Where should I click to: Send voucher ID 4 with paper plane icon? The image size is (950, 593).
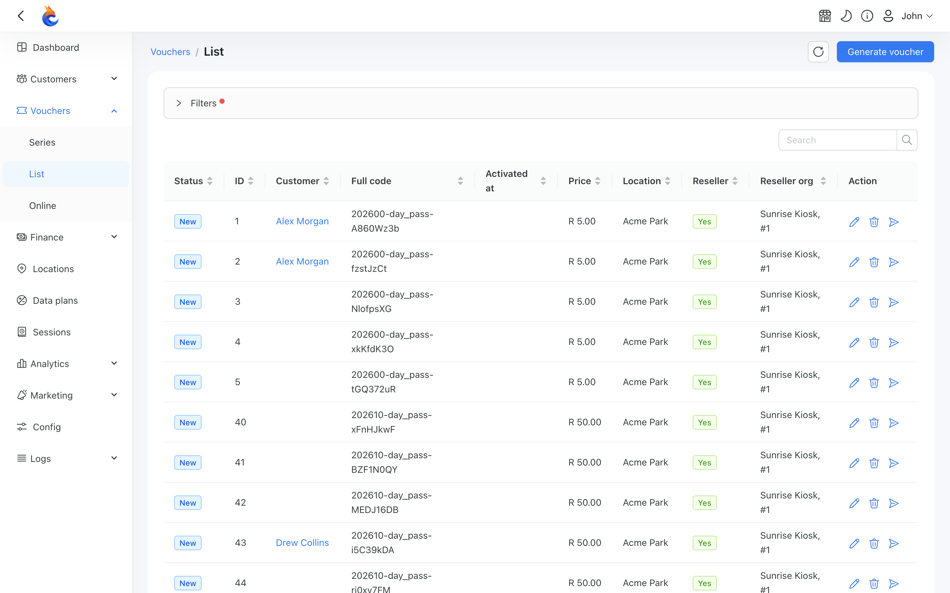[x=894, y=342]
